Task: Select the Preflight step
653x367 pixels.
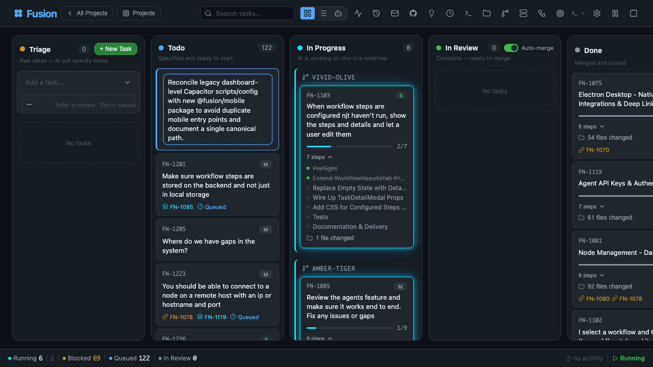Action: point(325,169)
